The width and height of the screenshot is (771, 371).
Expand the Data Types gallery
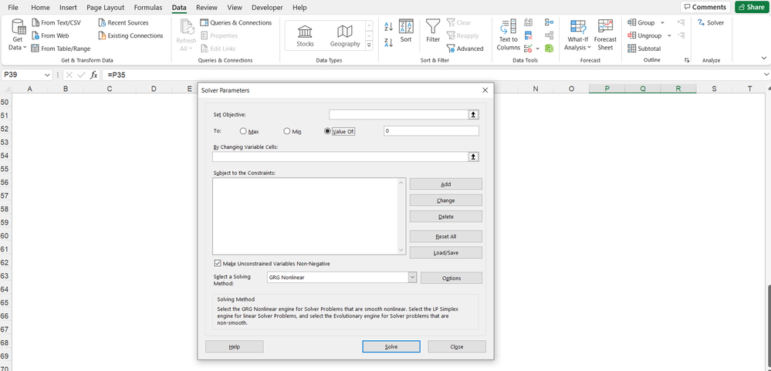[369, 45]
